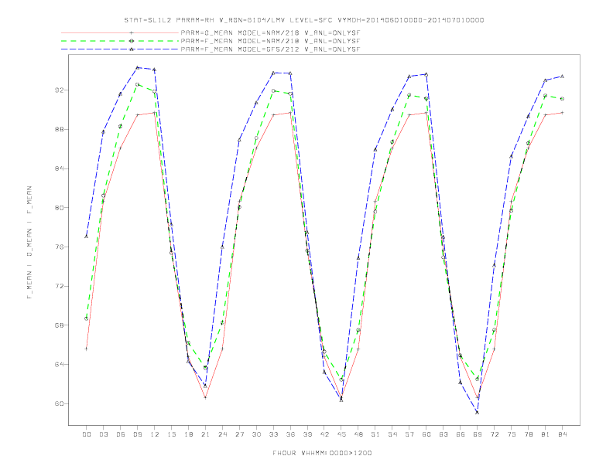Click x-axis forecast hour label 45
This screenshot has height=473, width=613.
(341, 434)
